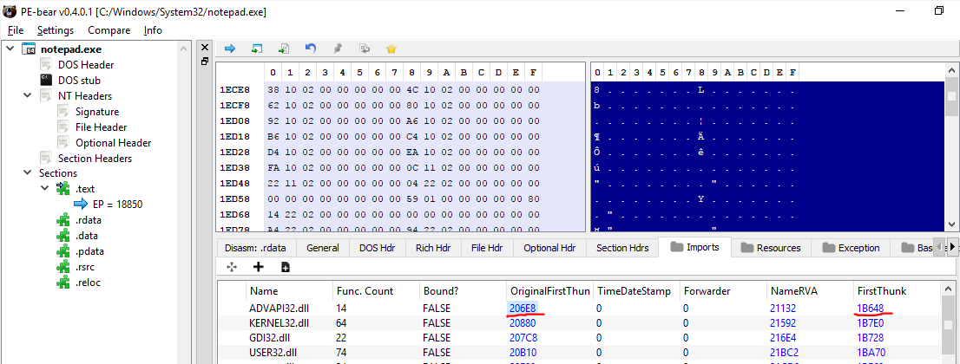
Task: Click the window with green arrow toolbar icon
Action: [257, 49]
